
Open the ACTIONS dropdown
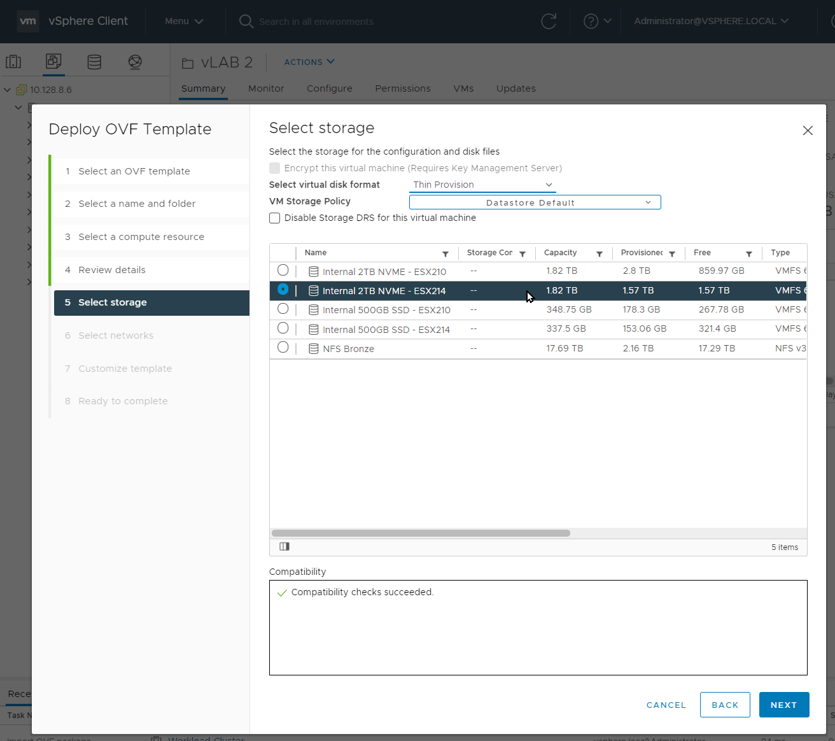pyautogui.click(x=309, y=62)
